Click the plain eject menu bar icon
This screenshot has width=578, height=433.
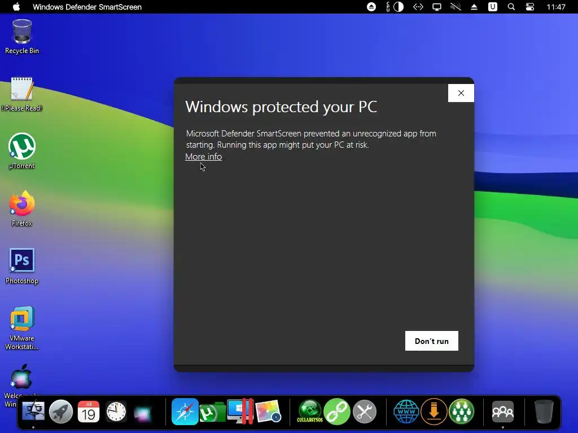(474, 7)
